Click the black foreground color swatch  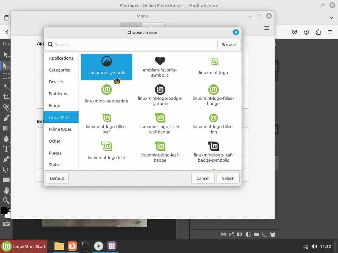coord(4,211)
